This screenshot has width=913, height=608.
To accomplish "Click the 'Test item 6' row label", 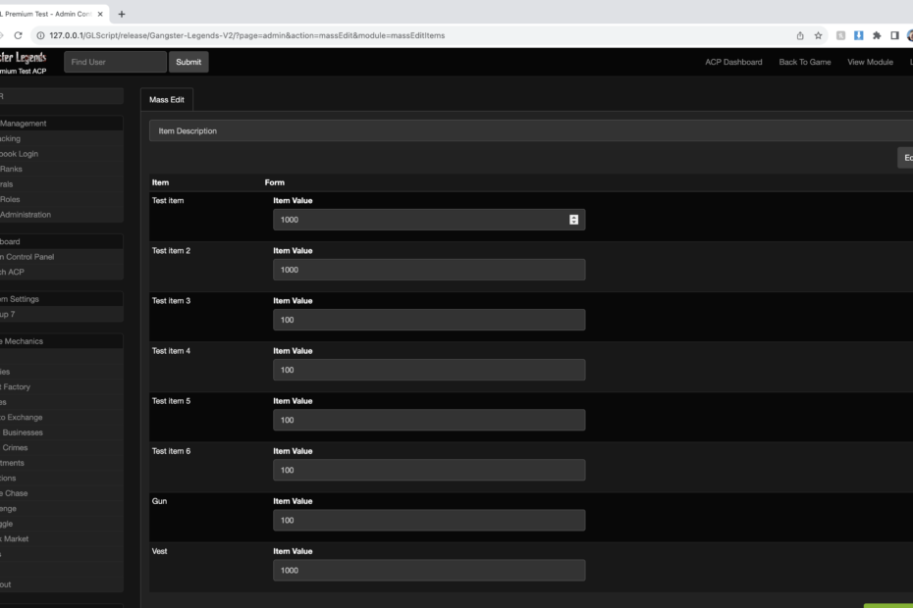I will click(x=171, y=450).
